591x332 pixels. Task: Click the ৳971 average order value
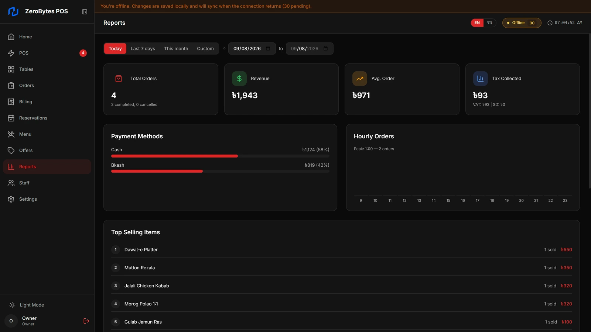361,96
